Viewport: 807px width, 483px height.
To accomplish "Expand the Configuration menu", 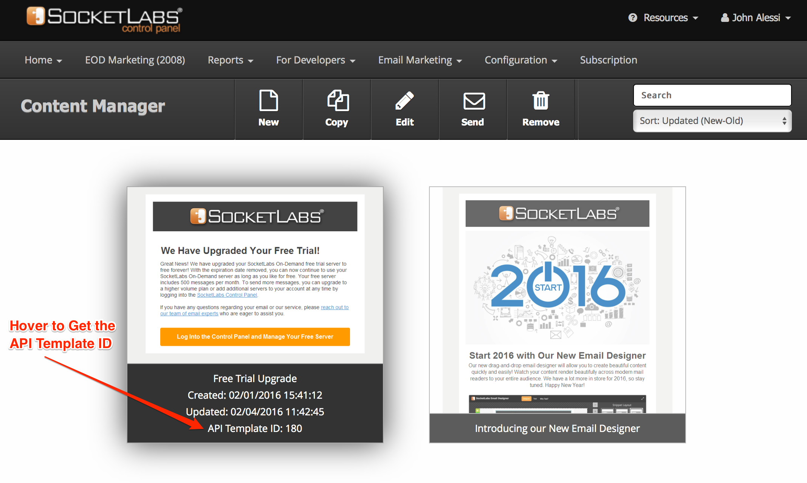I will [x=521, y=60].
